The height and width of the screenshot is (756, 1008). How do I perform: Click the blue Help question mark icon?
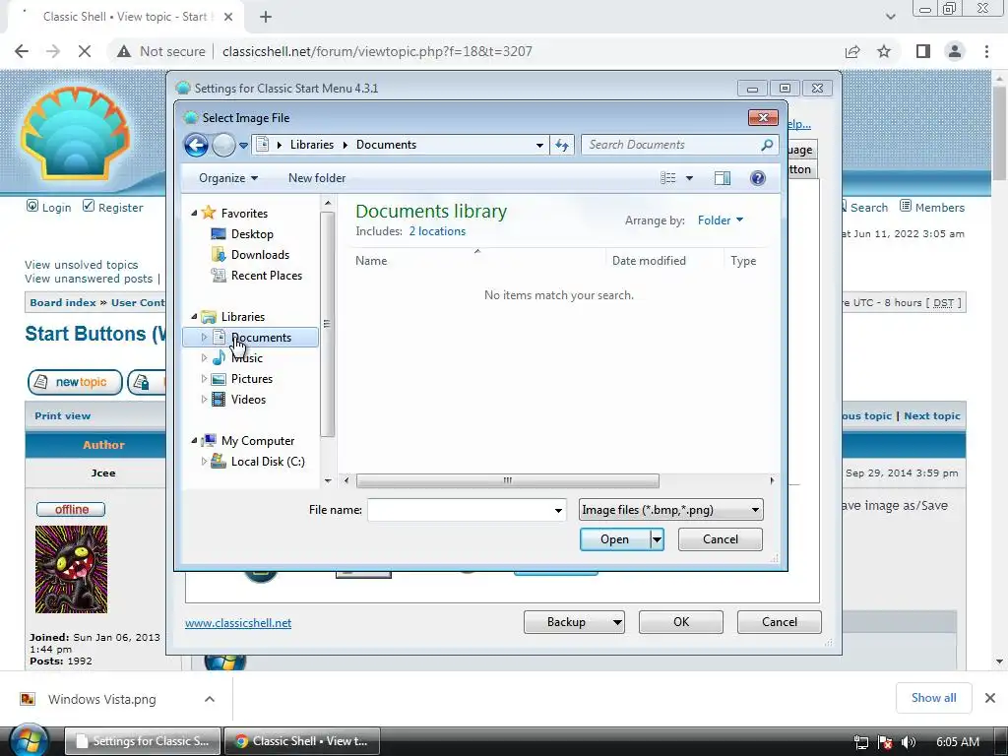758,178
